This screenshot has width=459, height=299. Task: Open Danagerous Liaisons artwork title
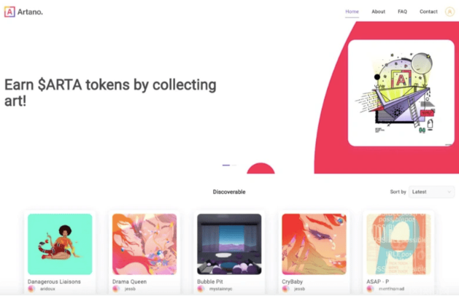tap(54, 281)
